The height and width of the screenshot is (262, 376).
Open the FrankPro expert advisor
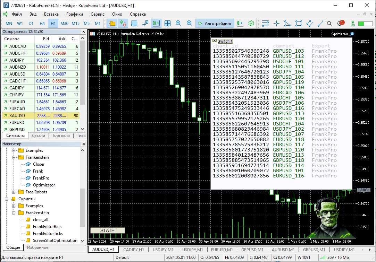pyautogui.click(x=41, y=178)
